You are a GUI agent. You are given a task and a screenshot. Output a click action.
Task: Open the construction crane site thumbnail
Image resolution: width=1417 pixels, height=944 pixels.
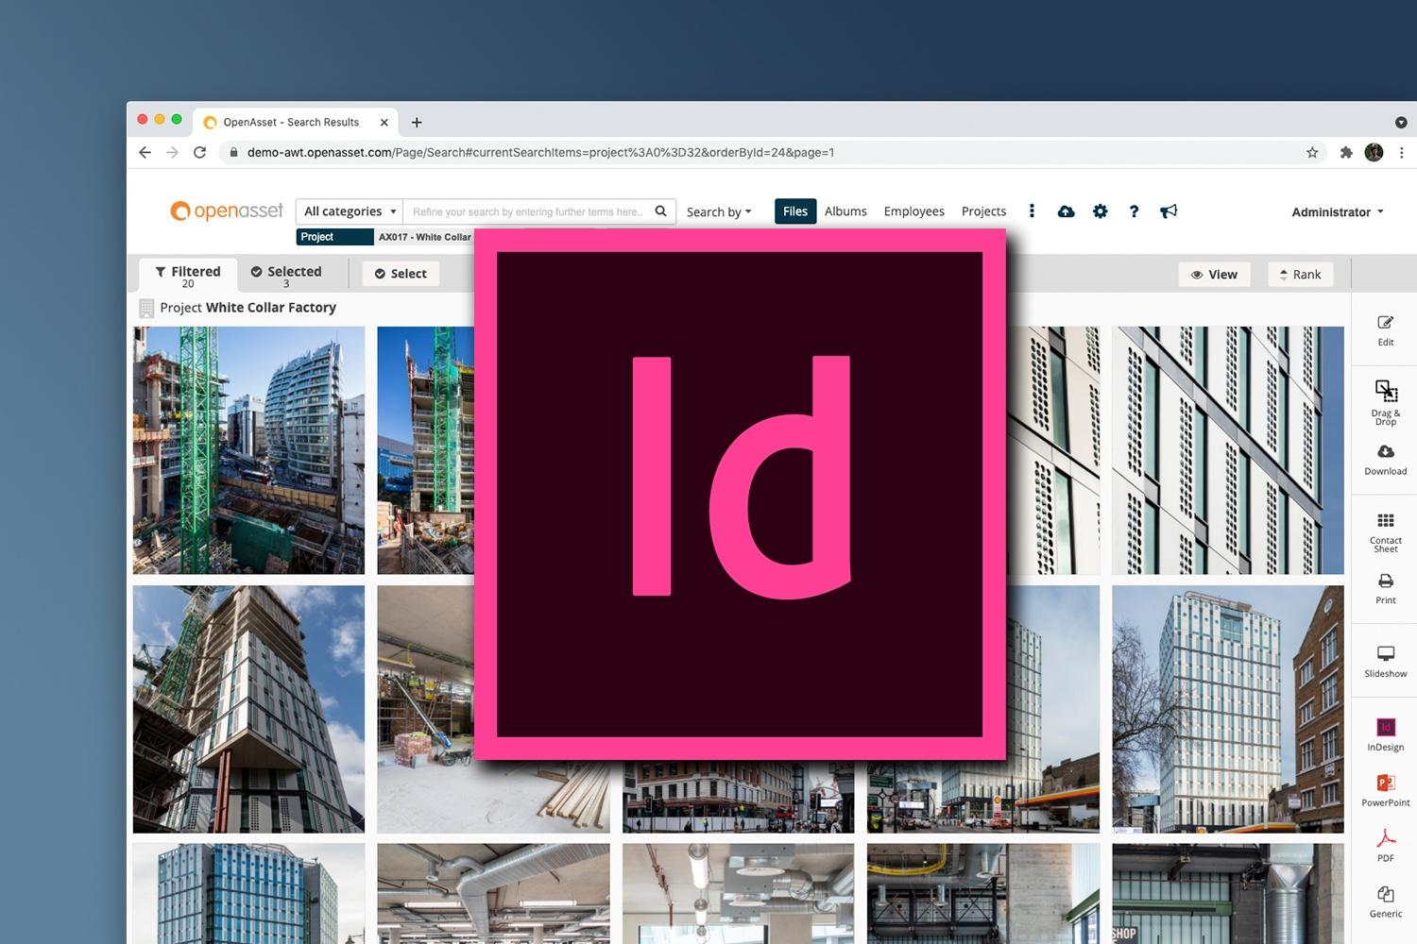(x=248, y=450)
